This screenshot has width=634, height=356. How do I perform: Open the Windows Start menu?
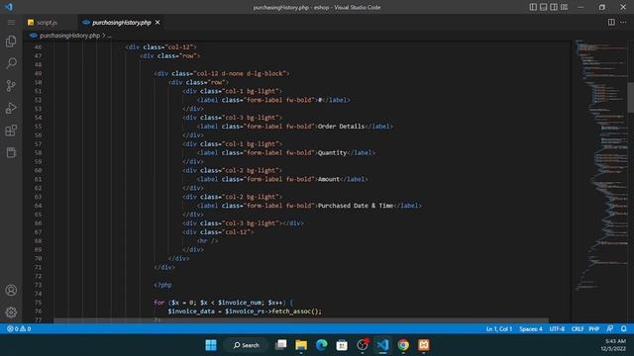211,345
